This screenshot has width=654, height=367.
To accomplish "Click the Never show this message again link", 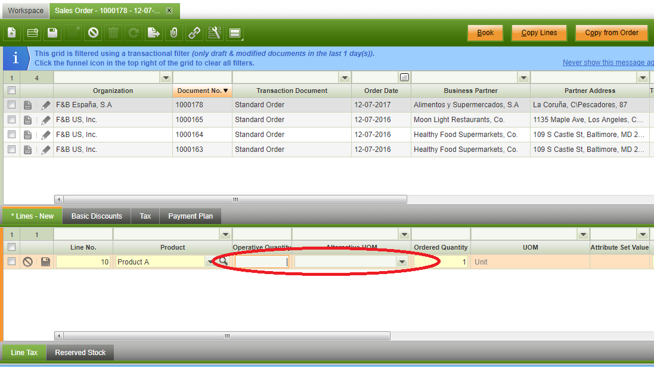I will [607, 63].
